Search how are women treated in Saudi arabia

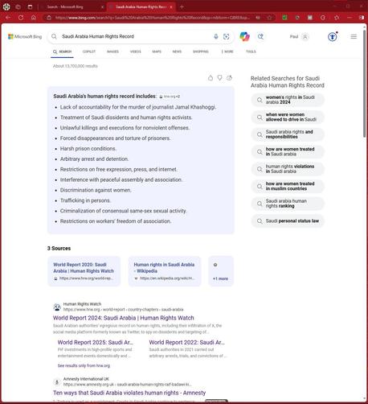288,151
